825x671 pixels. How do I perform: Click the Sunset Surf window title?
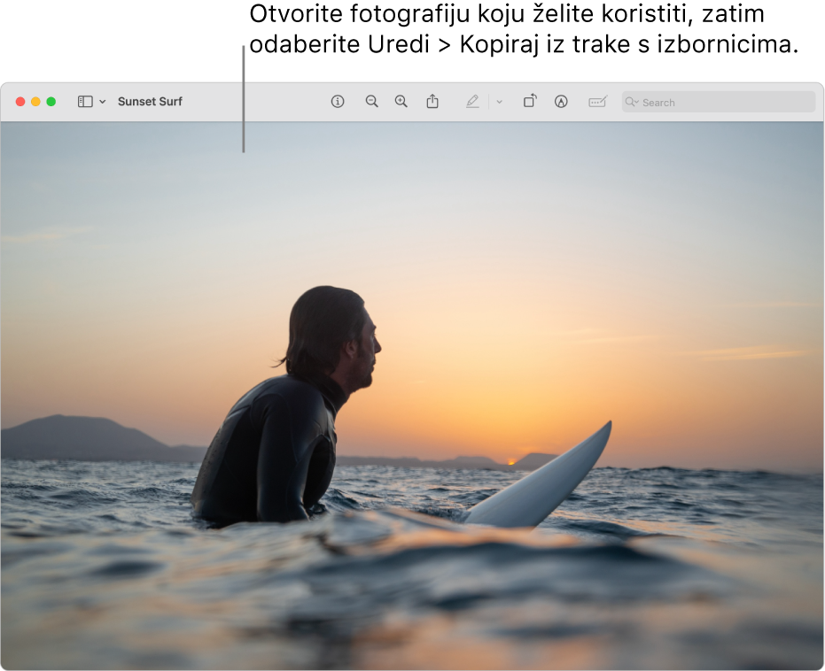[150, 102]
